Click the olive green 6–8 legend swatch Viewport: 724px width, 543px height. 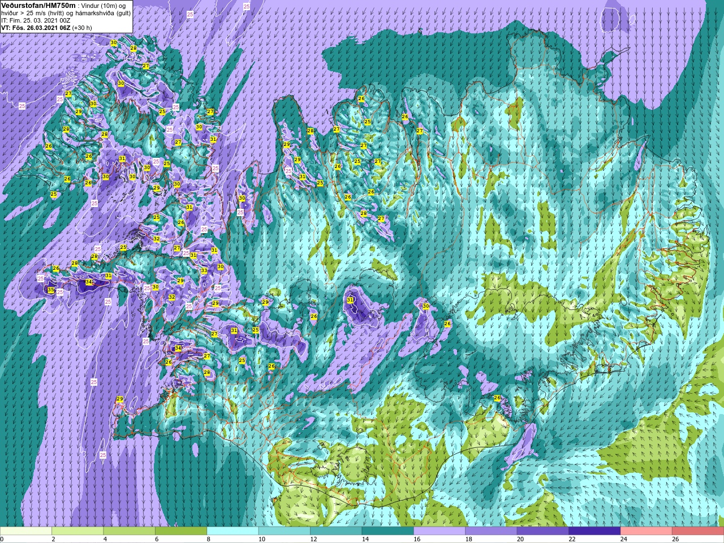[181, 531]
